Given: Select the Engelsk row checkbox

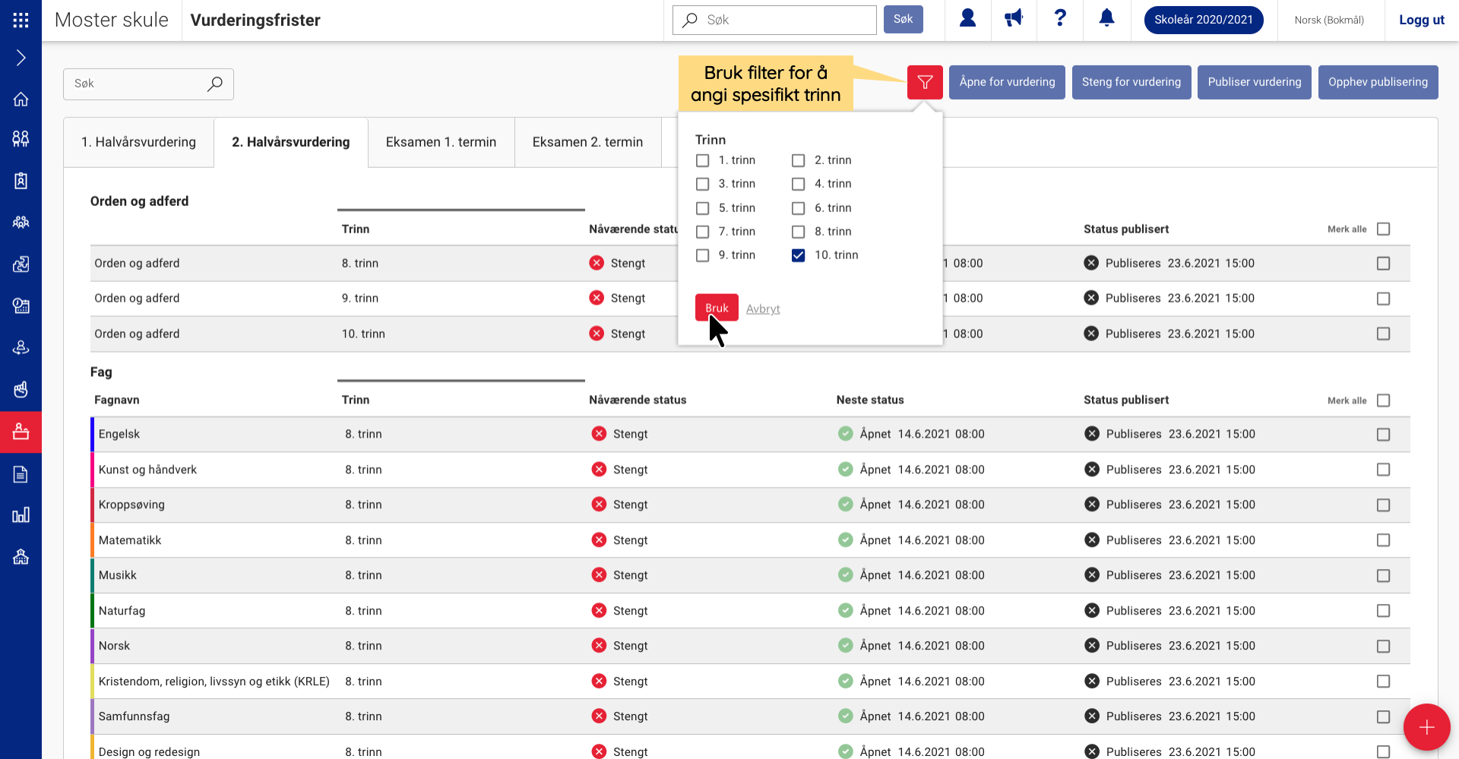Looking at the screenshot, I should [1383, 435].
